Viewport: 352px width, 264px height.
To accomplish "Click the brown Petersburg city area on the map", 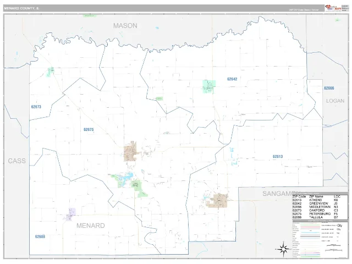I will [x=130, y=152].
